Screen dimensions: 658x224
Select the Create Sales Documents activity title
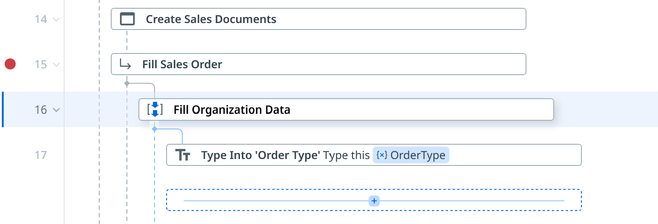[x=211, y=19]
